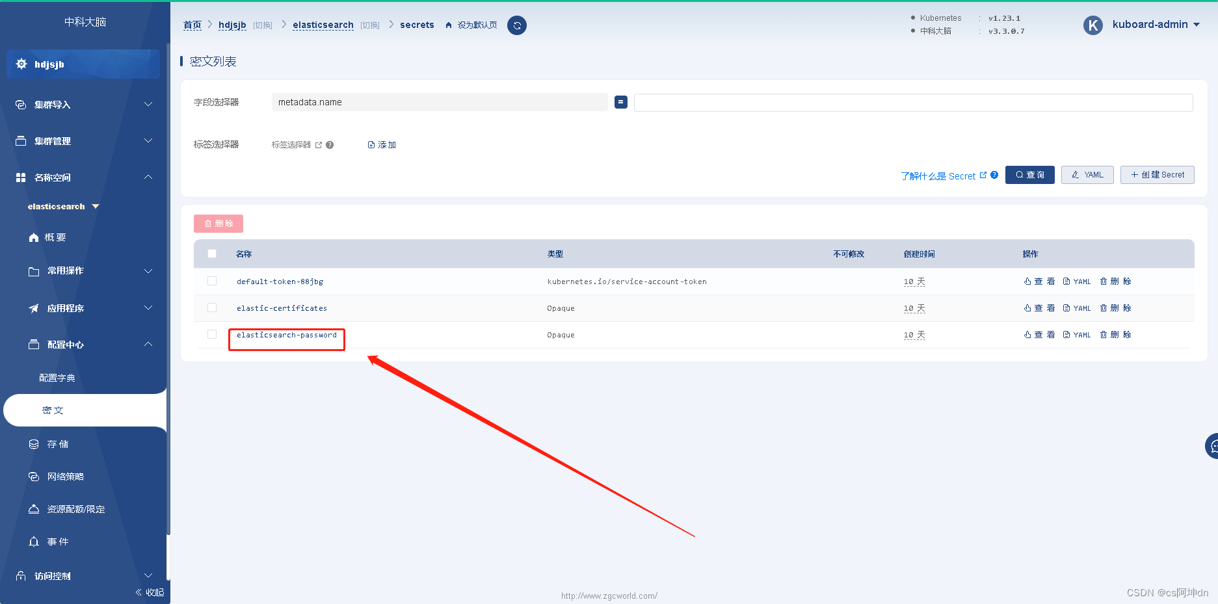Click the 集群管理 sidebar icon
Image resolution: width=1218 pixels, height=604 pixels.
coord(21,141)
